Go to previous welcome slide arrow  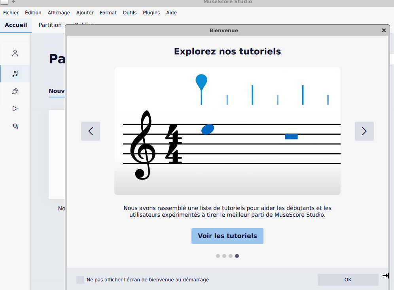pos(91,131)
